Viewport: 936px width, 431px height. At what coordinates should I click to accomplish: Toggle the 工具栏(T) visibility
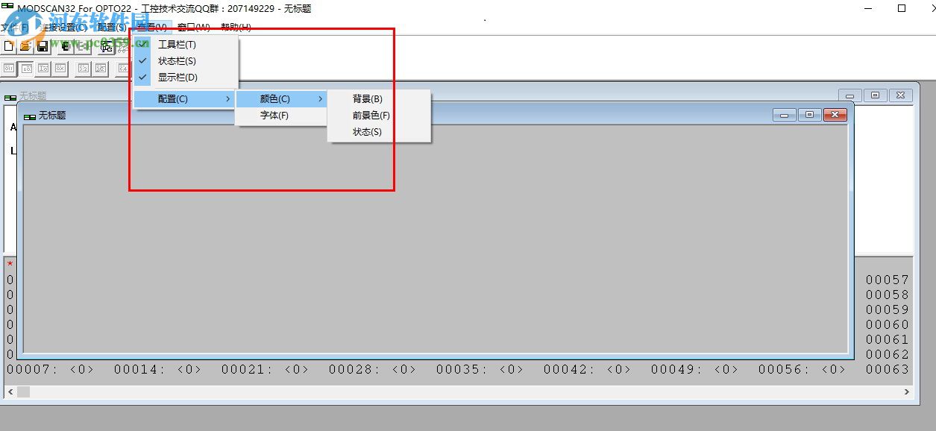click(176, 44)
